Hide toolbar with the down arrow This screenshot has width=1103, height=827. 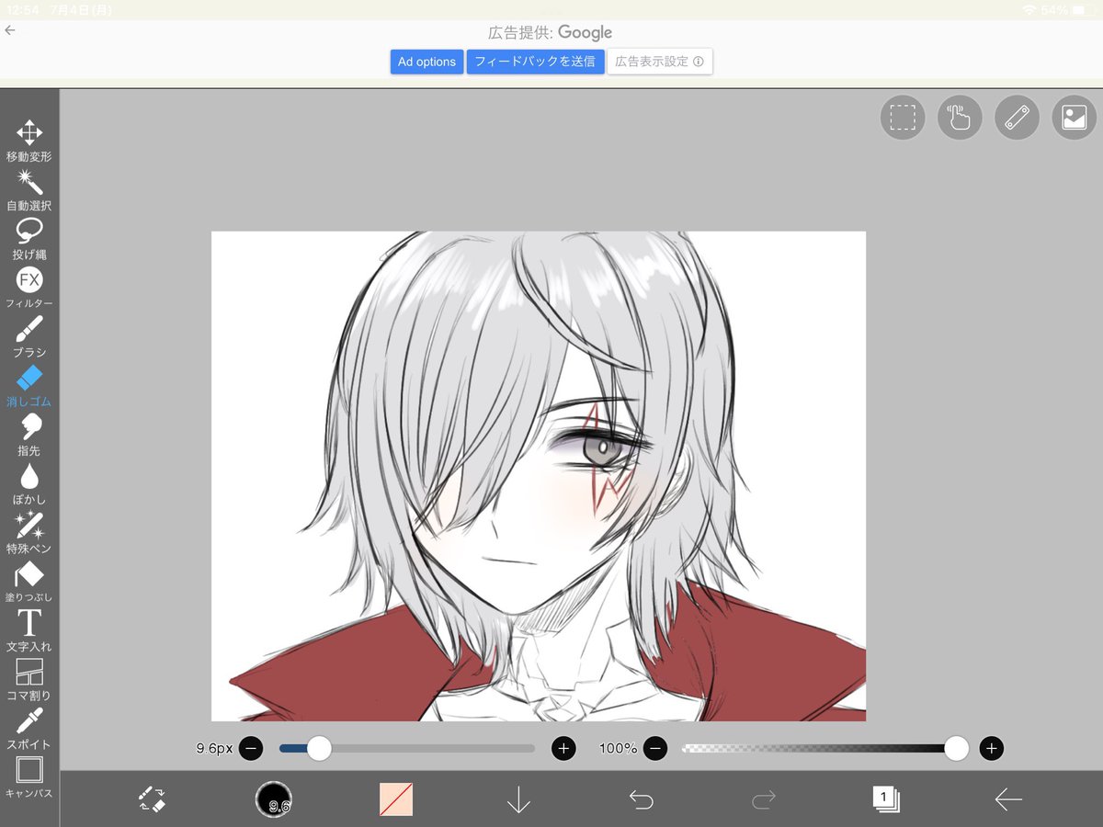pos(518,799)
